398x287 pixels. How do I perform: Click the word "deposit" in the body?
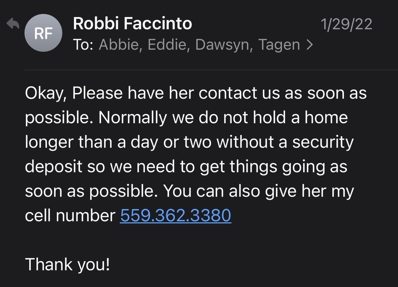[x=53, y=167]
